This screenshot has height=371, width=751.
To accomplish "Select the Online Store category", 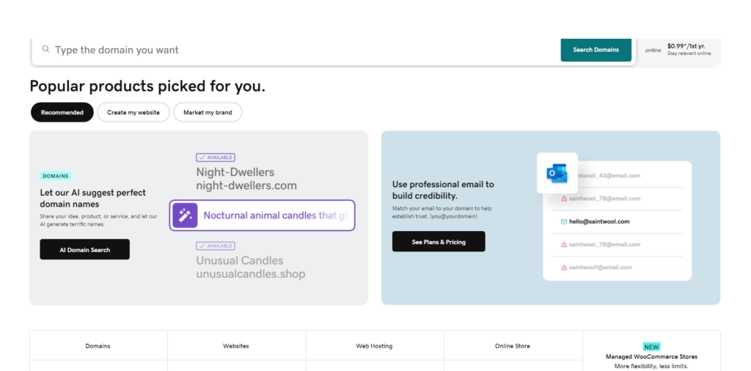I will click(x=513, y=346).
